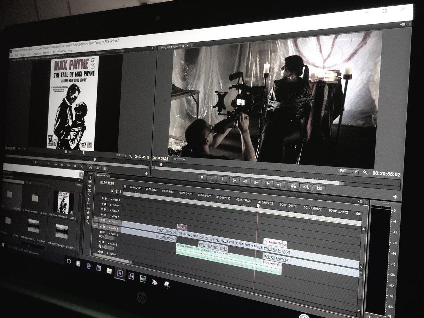This screenshot has height=318, width=424.
Task: Click Overwrite button in Source monitor
Action: (98, 168)
